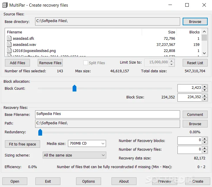Click the 37,237,567 size cell

click(x=166, y=45)
